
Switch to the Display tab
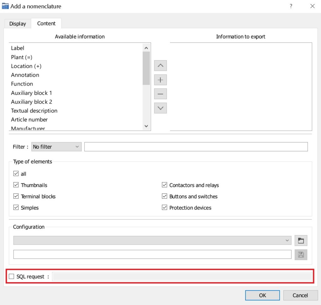pos(18,24)
